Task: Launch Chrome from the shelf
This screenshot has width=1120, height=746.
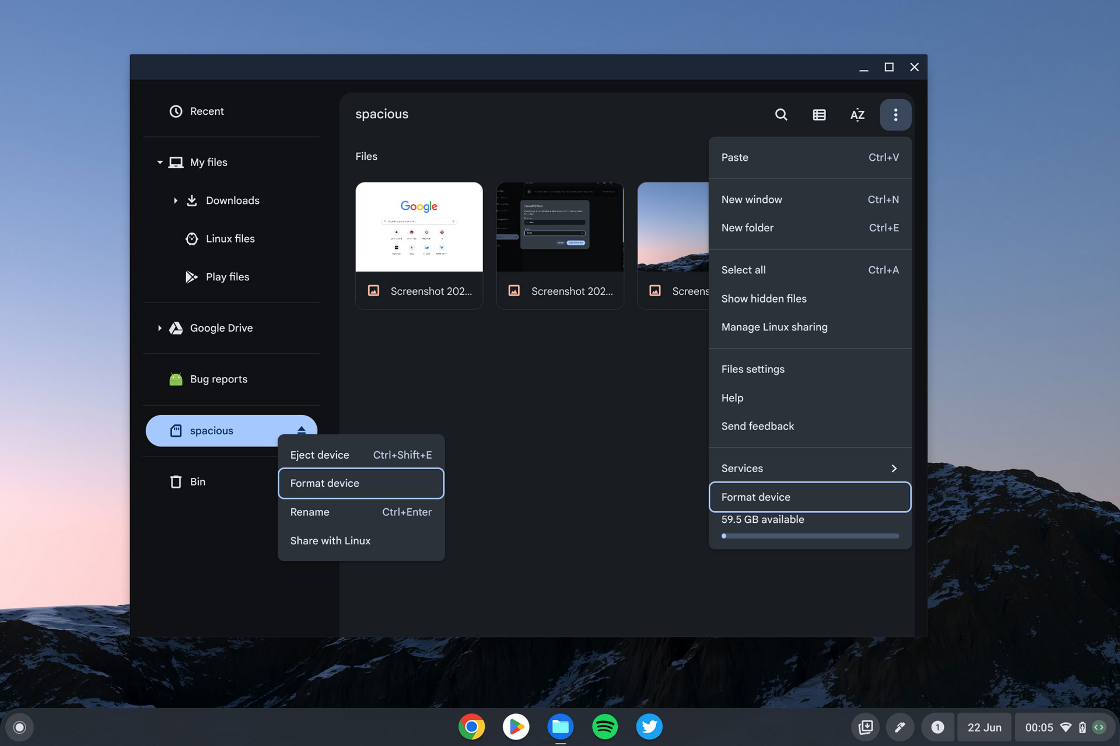Action: (x=471, y=727)
